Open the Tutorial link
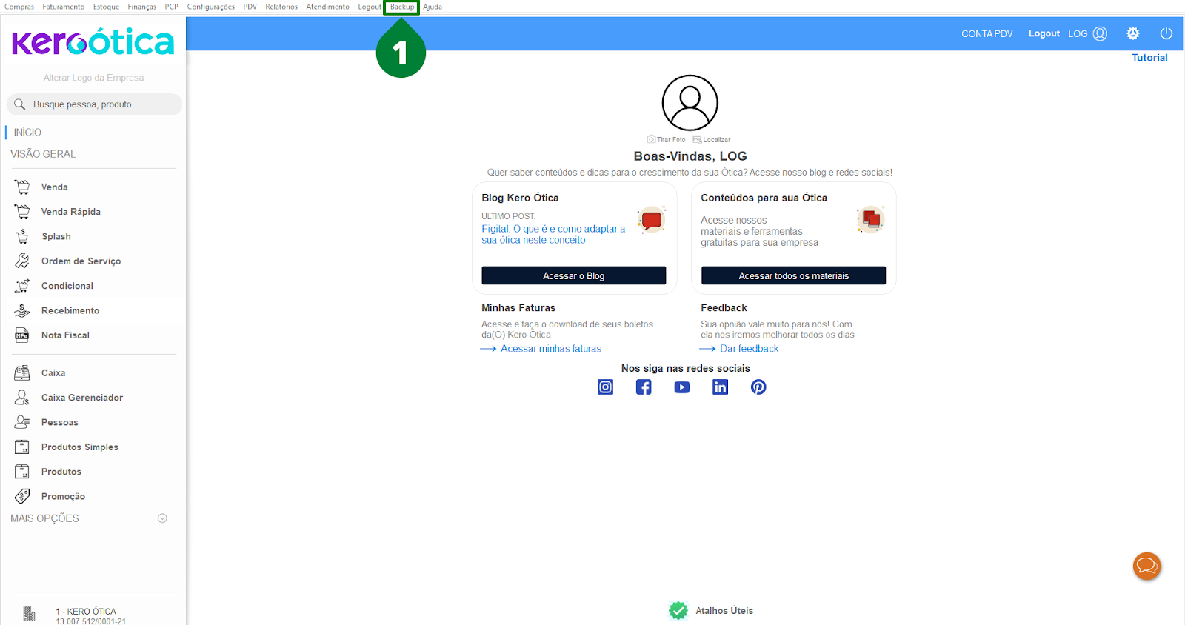Viewport: 1185px width, 625px height. coord(1149,58)
